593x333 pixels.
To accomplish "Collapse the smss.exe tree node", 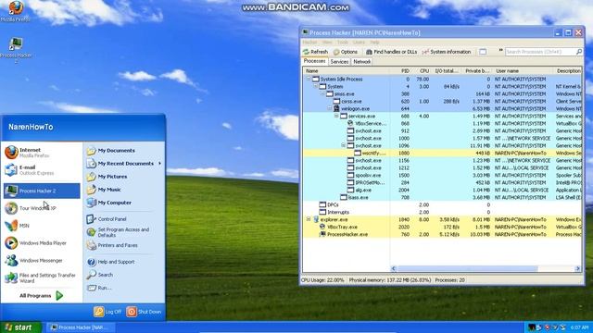I will 322,93.
